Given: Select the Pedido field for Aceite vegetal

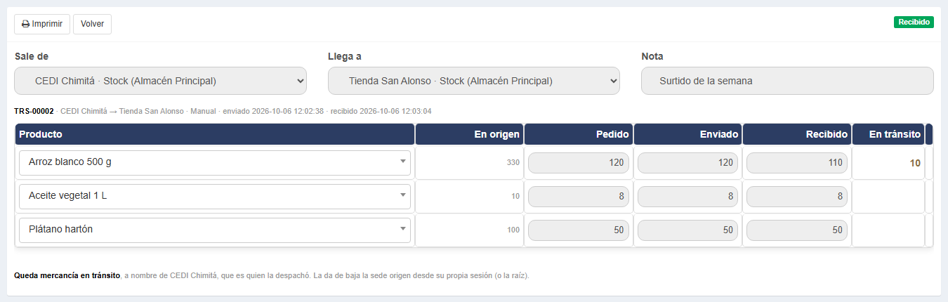Looking at the screenshot, I should pyautogui.click(x=578, y=196).
